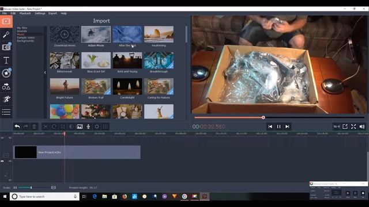
Task: Open the Export menu
Action: [52, 13]
